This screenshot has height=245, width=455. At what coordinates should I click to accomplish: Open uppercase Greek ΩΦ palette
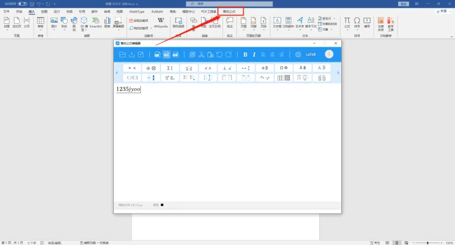point(284,68)
